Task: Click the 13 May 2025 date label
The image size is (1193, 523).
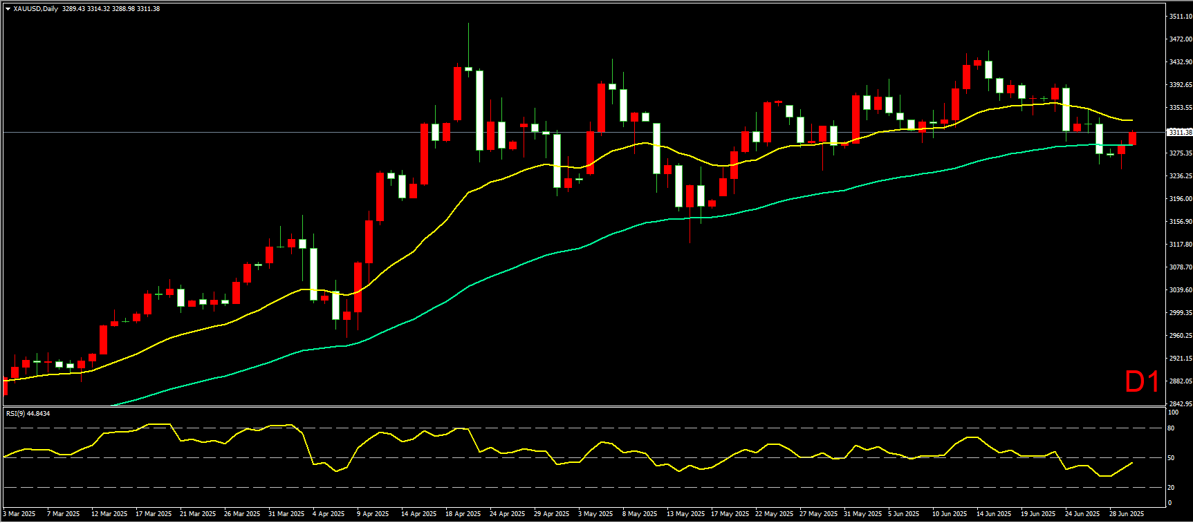Action: point(685,513)
